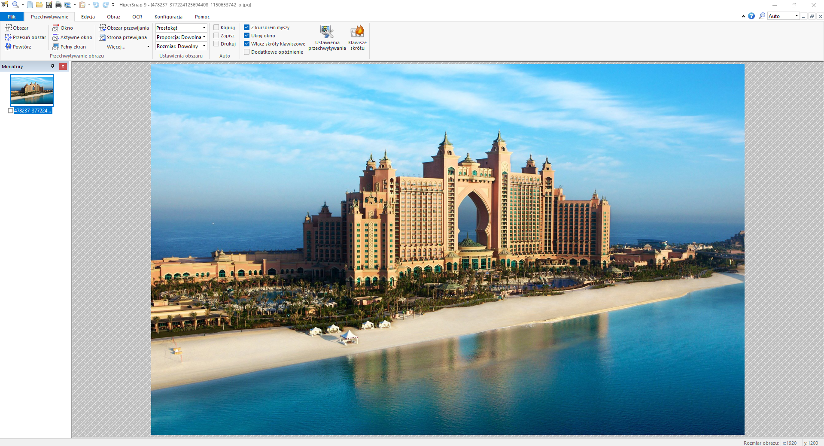The width and height of the screenshot is (824, 446).
Task: Undo the last action with the undo arrow
Action: pyautogui.click(x=96, y=5)
